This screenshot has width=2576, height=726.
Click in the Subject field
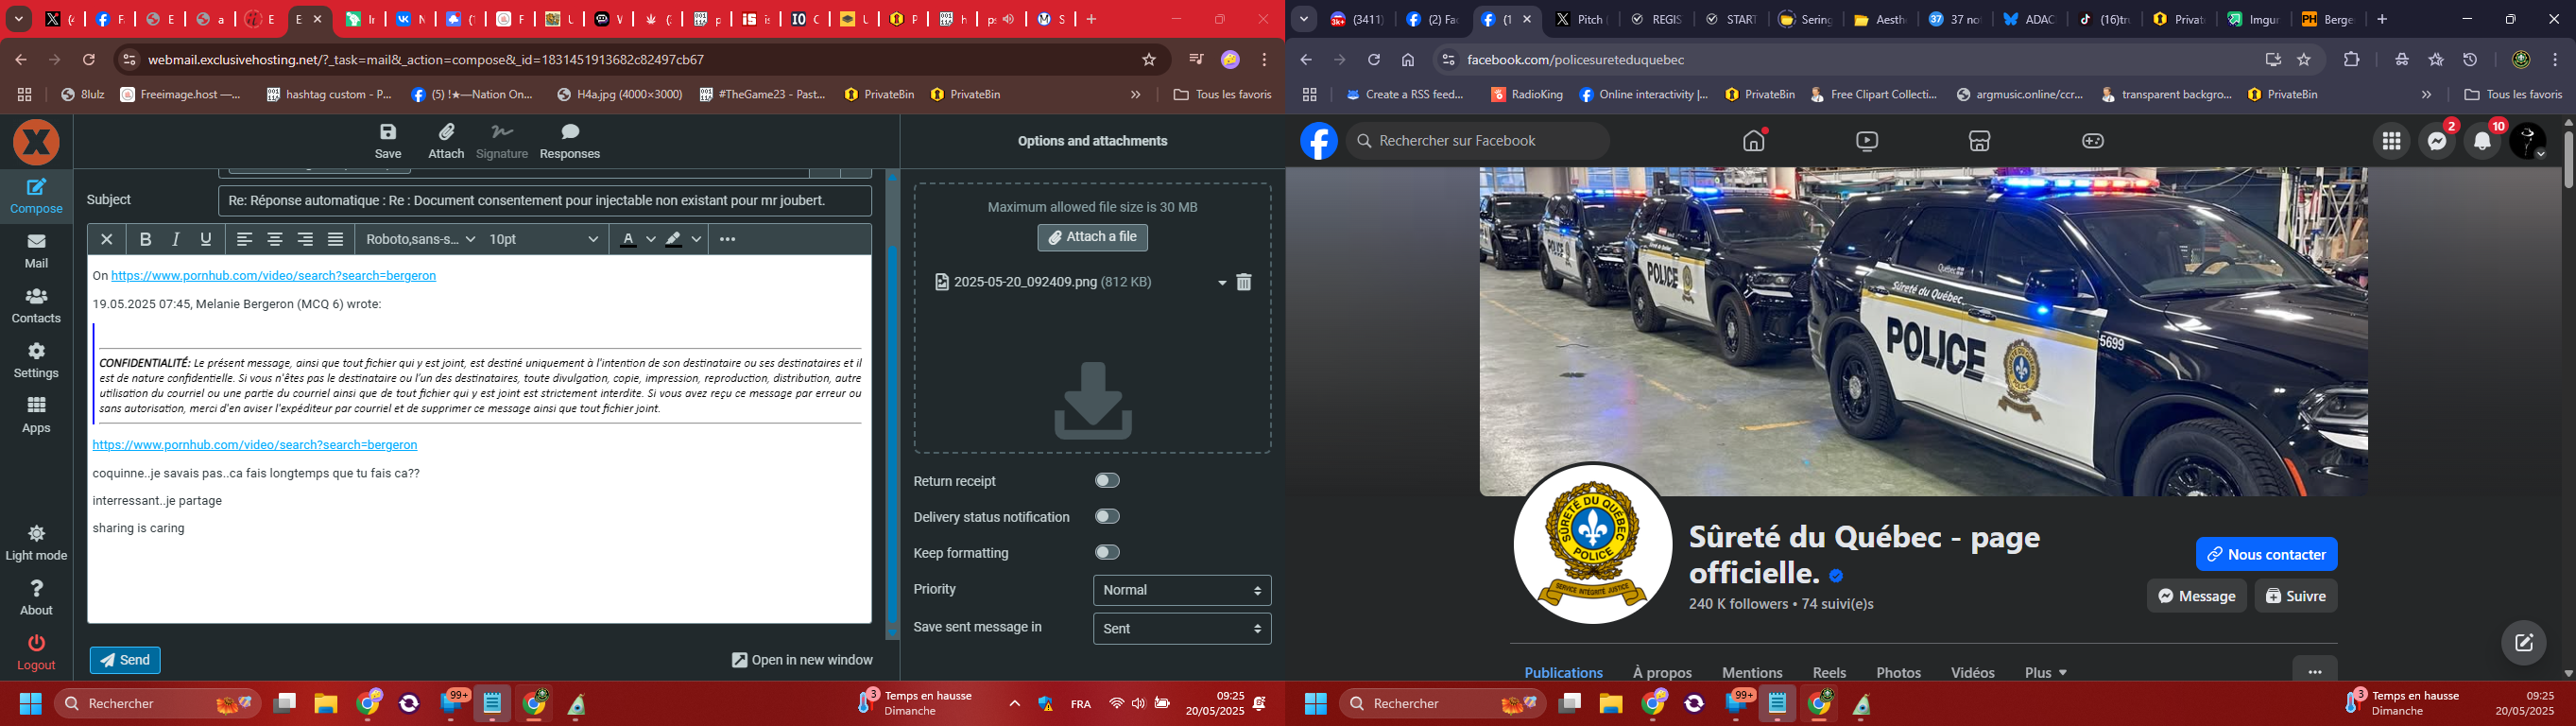coord(544,201)
